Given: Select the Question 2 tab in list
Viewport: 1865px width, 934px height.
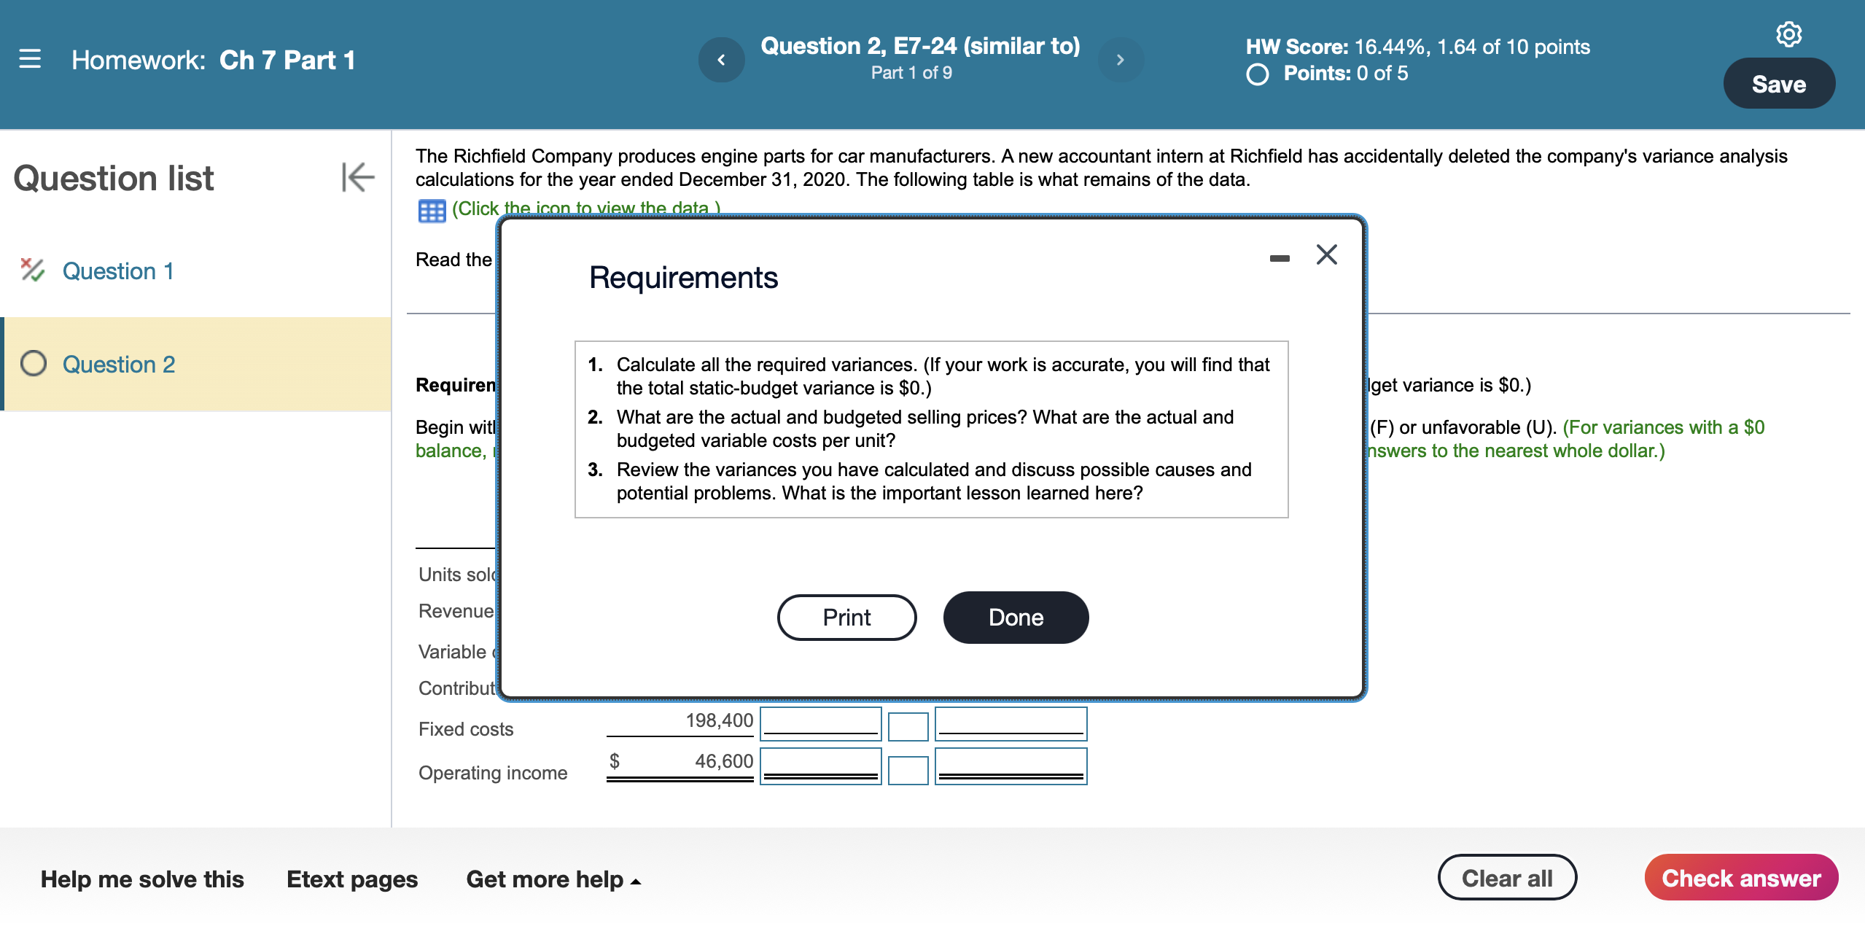Looking at the screenshot, I should click(x=119, y=363).
